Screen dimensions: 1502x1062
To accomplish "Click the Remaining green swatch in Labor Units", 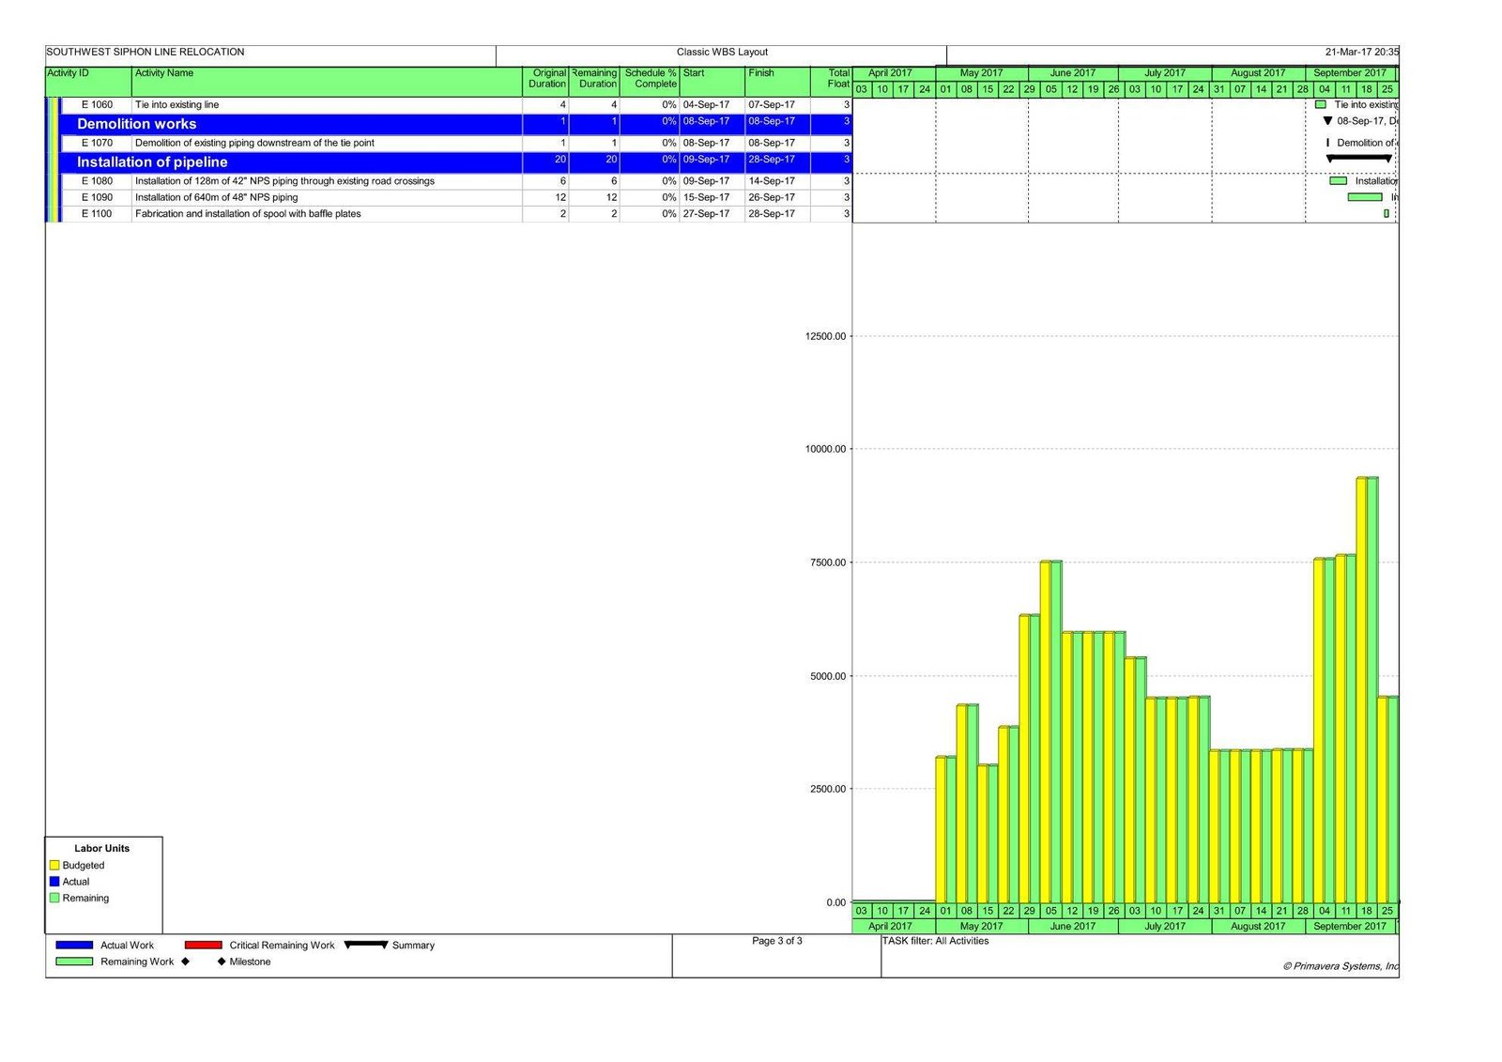I will coord(54,898).
